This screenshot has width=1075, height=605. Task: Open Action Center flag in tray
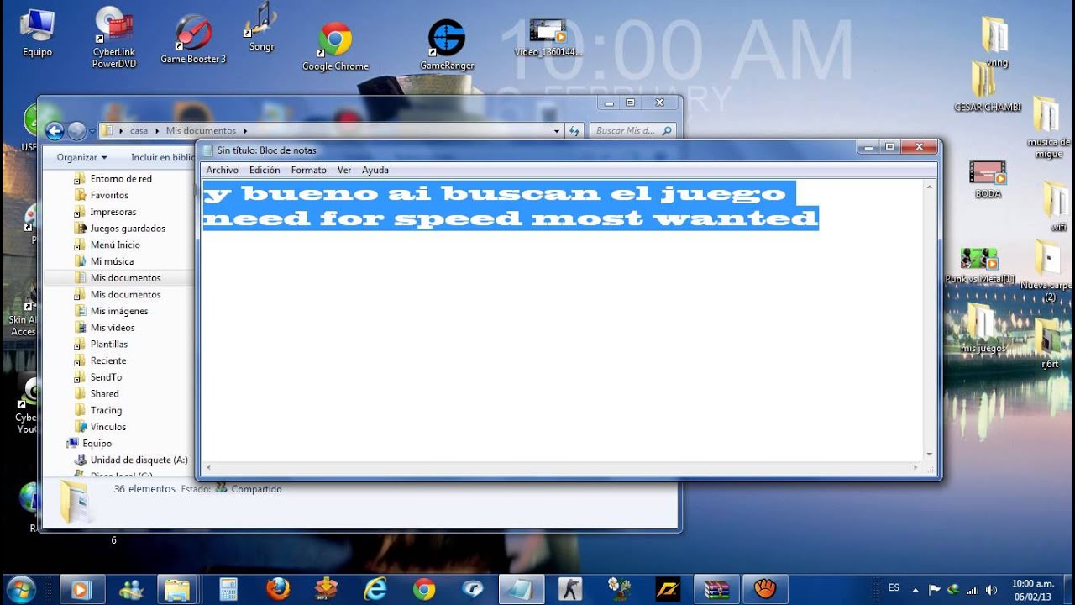(x=935, y=590)
